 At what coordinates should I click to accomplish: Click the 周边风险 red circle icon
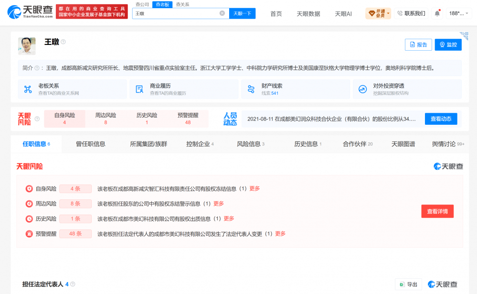[x=29, y=204]
